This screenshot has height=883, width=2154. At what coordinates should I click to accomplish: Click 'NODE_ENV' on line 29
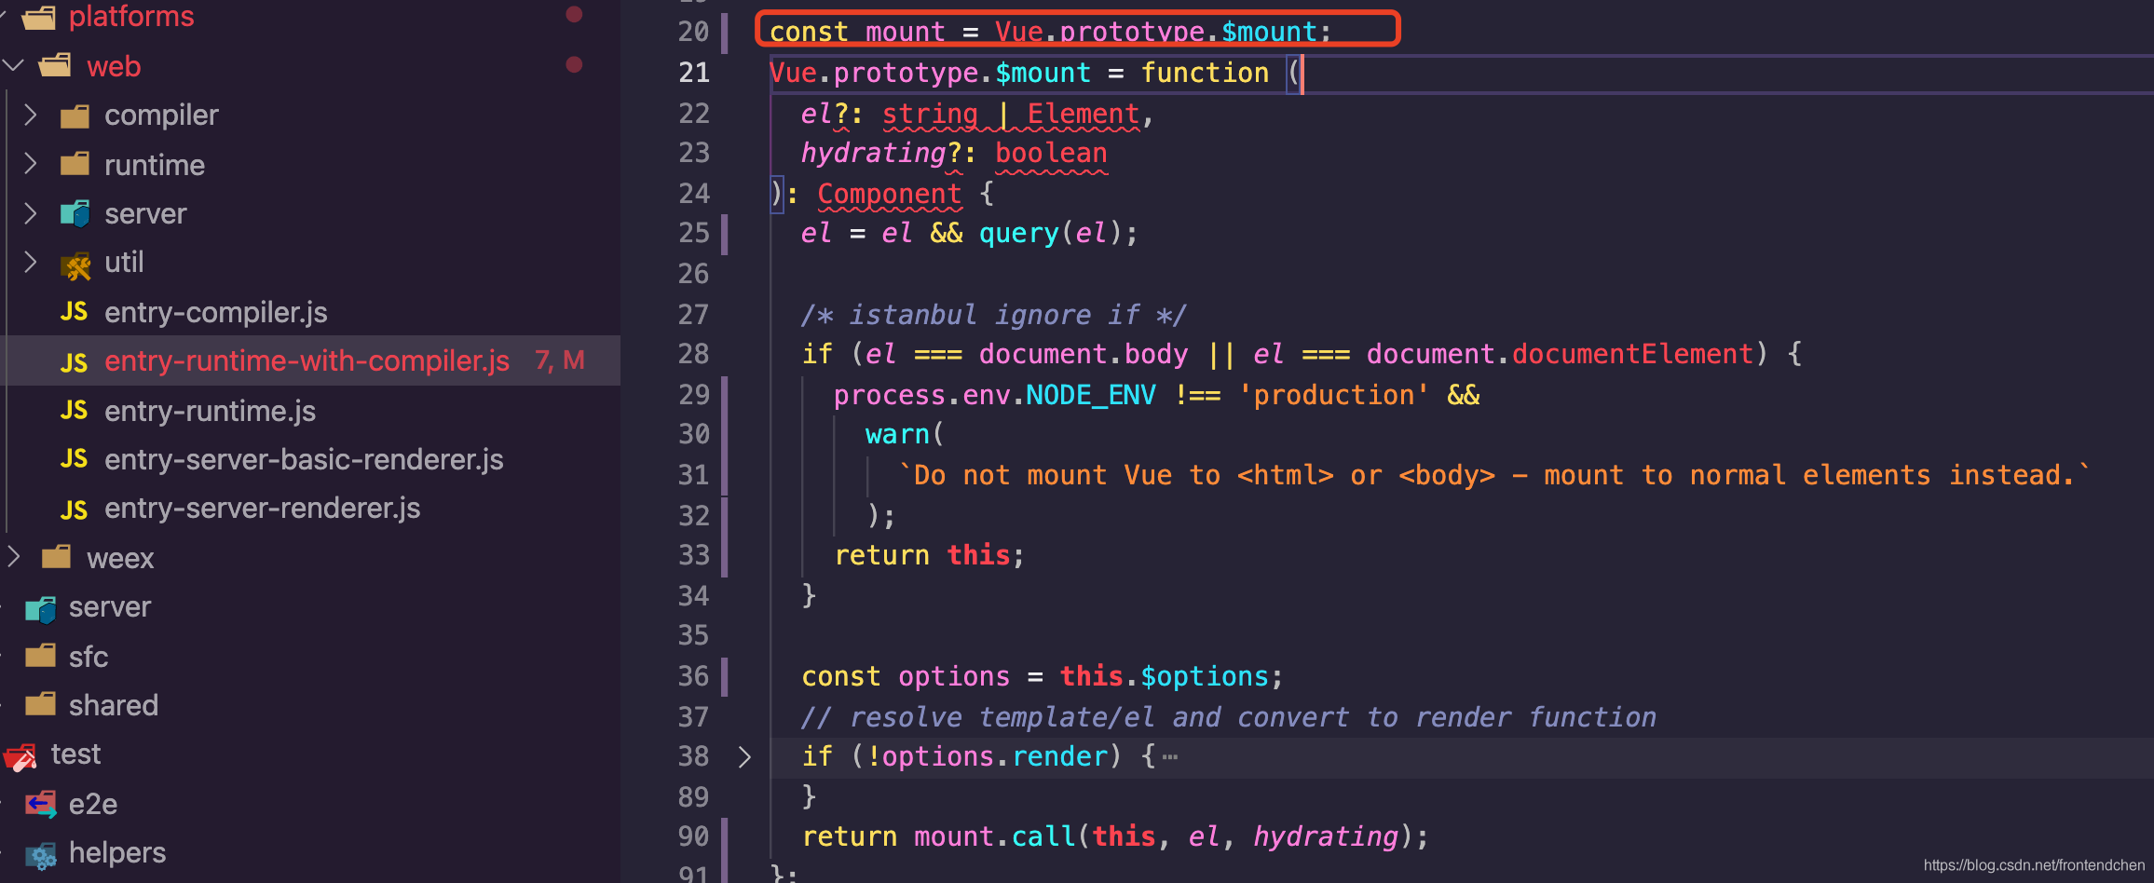point(1091,395)
